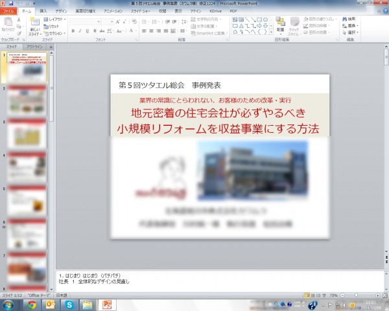
Task: Switch to Animations (アニメーション) tab
Action: pyautogui.click(x=113, y=11)
